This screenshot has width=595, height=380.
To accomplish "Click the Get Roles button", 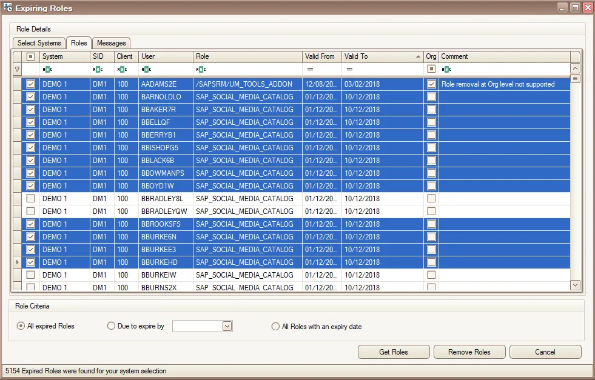I will click(394, 352).
